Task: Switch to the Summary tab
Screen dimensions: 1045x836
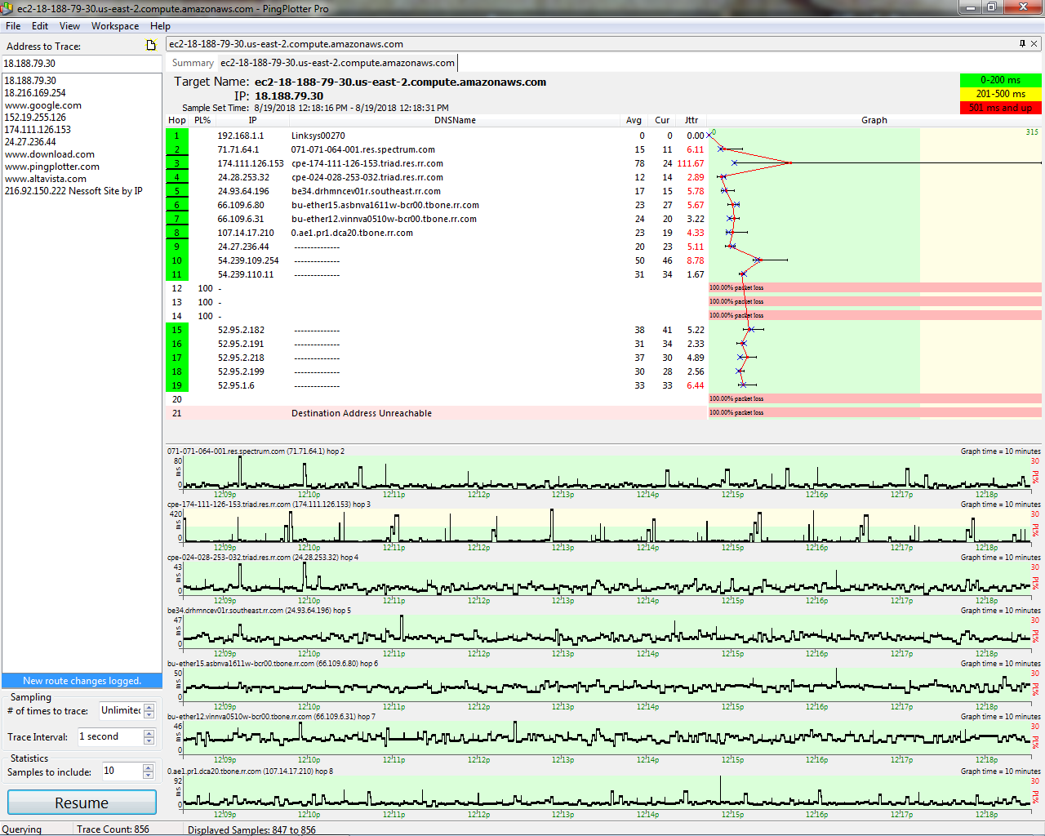Action: (193, 63)
